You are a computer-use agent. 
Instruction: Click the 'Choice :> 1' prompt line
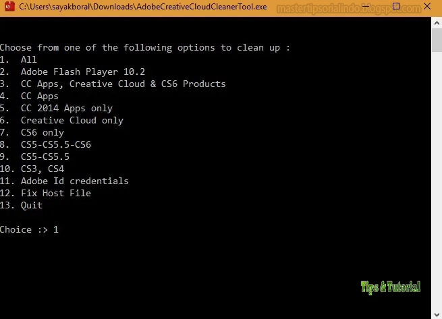29,229
